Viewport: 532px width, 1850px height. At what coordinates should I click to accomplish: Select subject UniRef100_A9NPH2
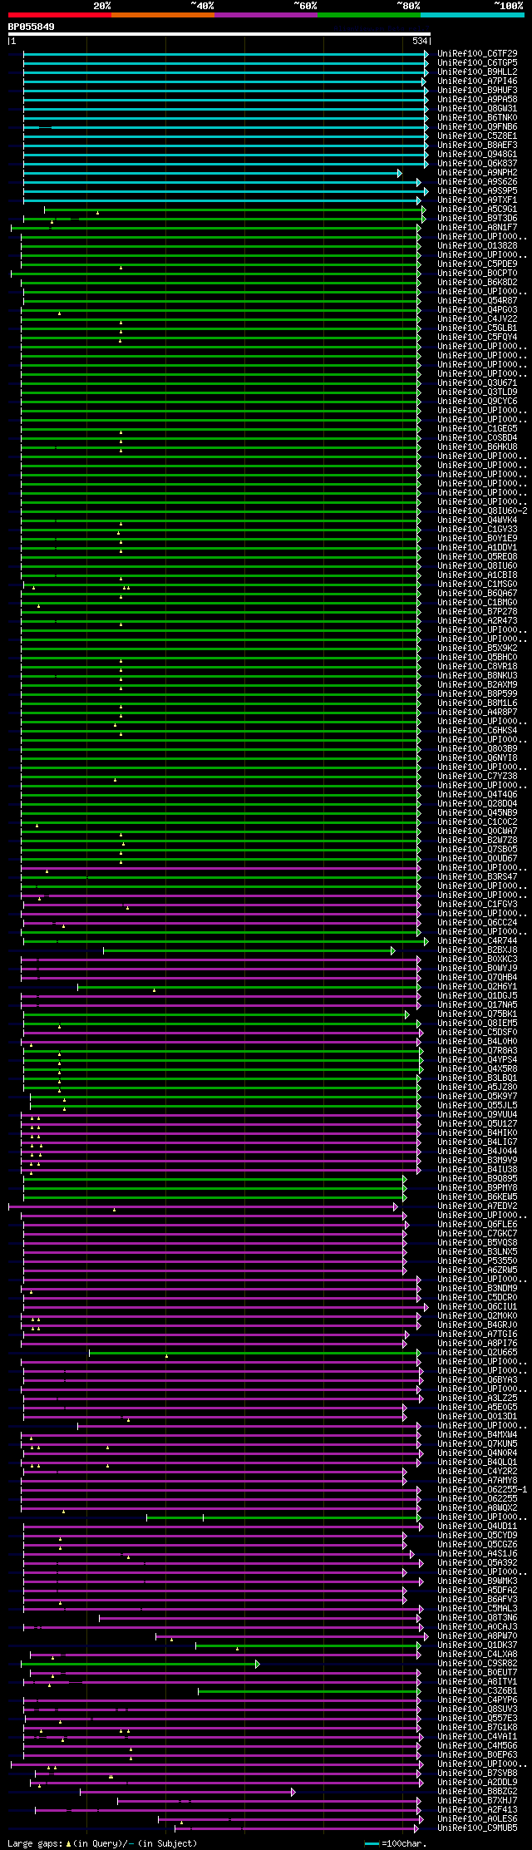tap(477, 173)
